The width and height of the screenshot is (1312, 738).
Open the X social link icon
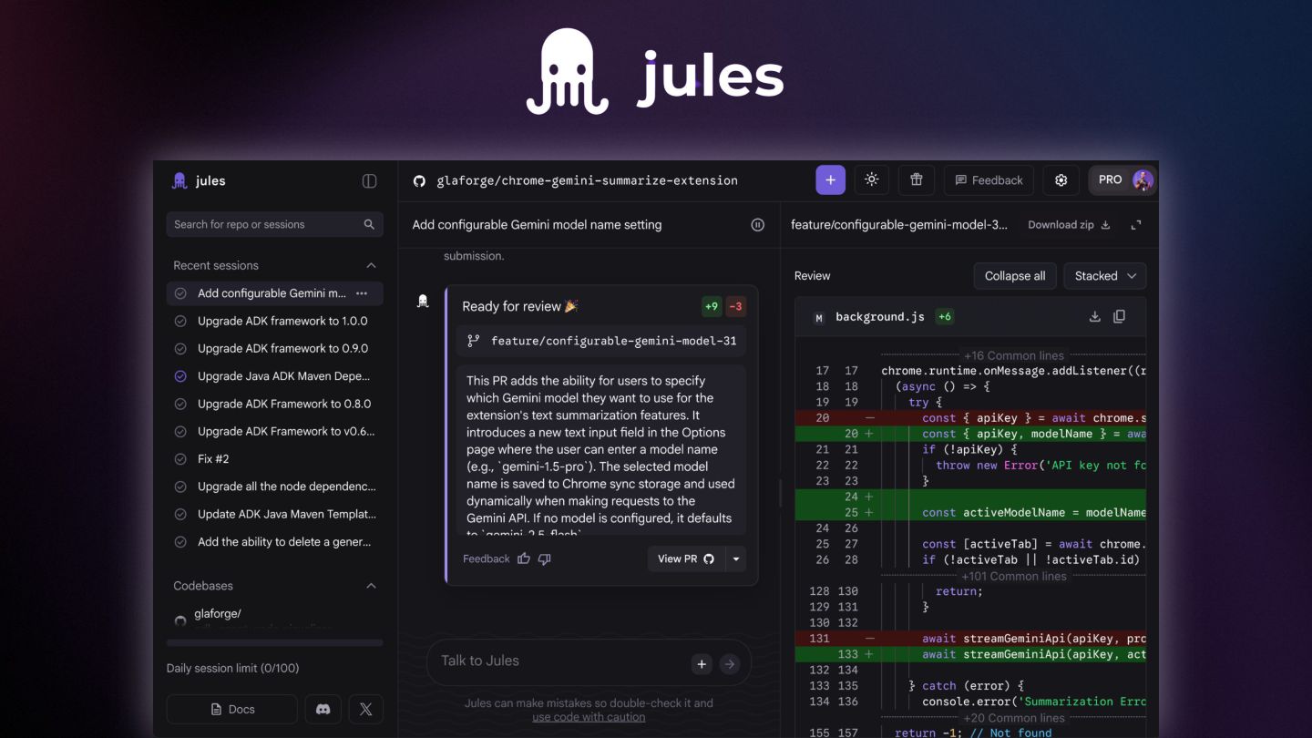click(x=365, y=709)
